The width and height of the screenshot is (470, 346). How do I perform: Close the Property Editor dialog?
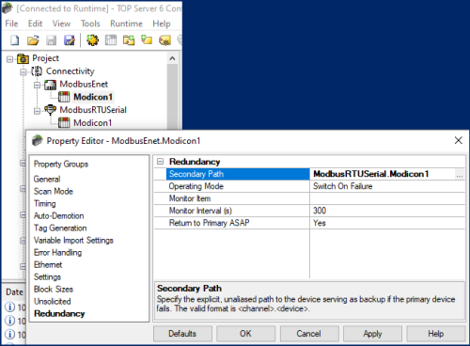[459, 140]
